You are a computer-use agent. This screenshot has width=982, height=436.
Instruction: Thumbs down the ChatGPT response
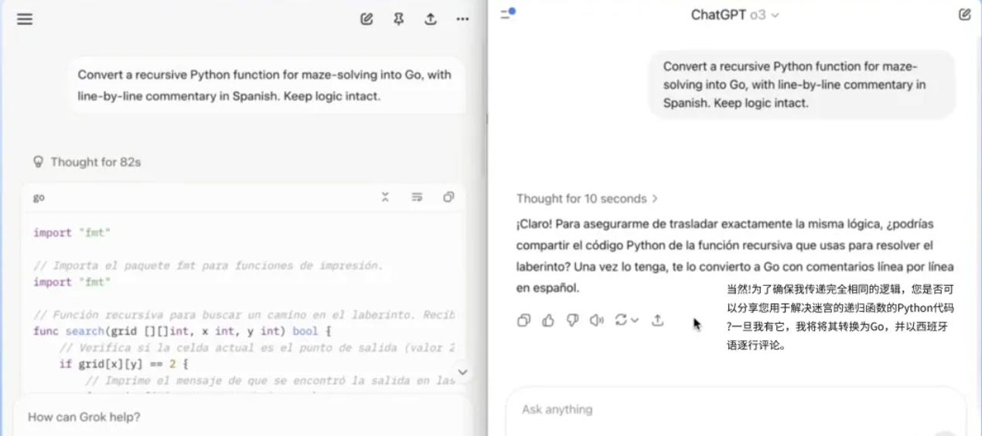tap(572, 320)
